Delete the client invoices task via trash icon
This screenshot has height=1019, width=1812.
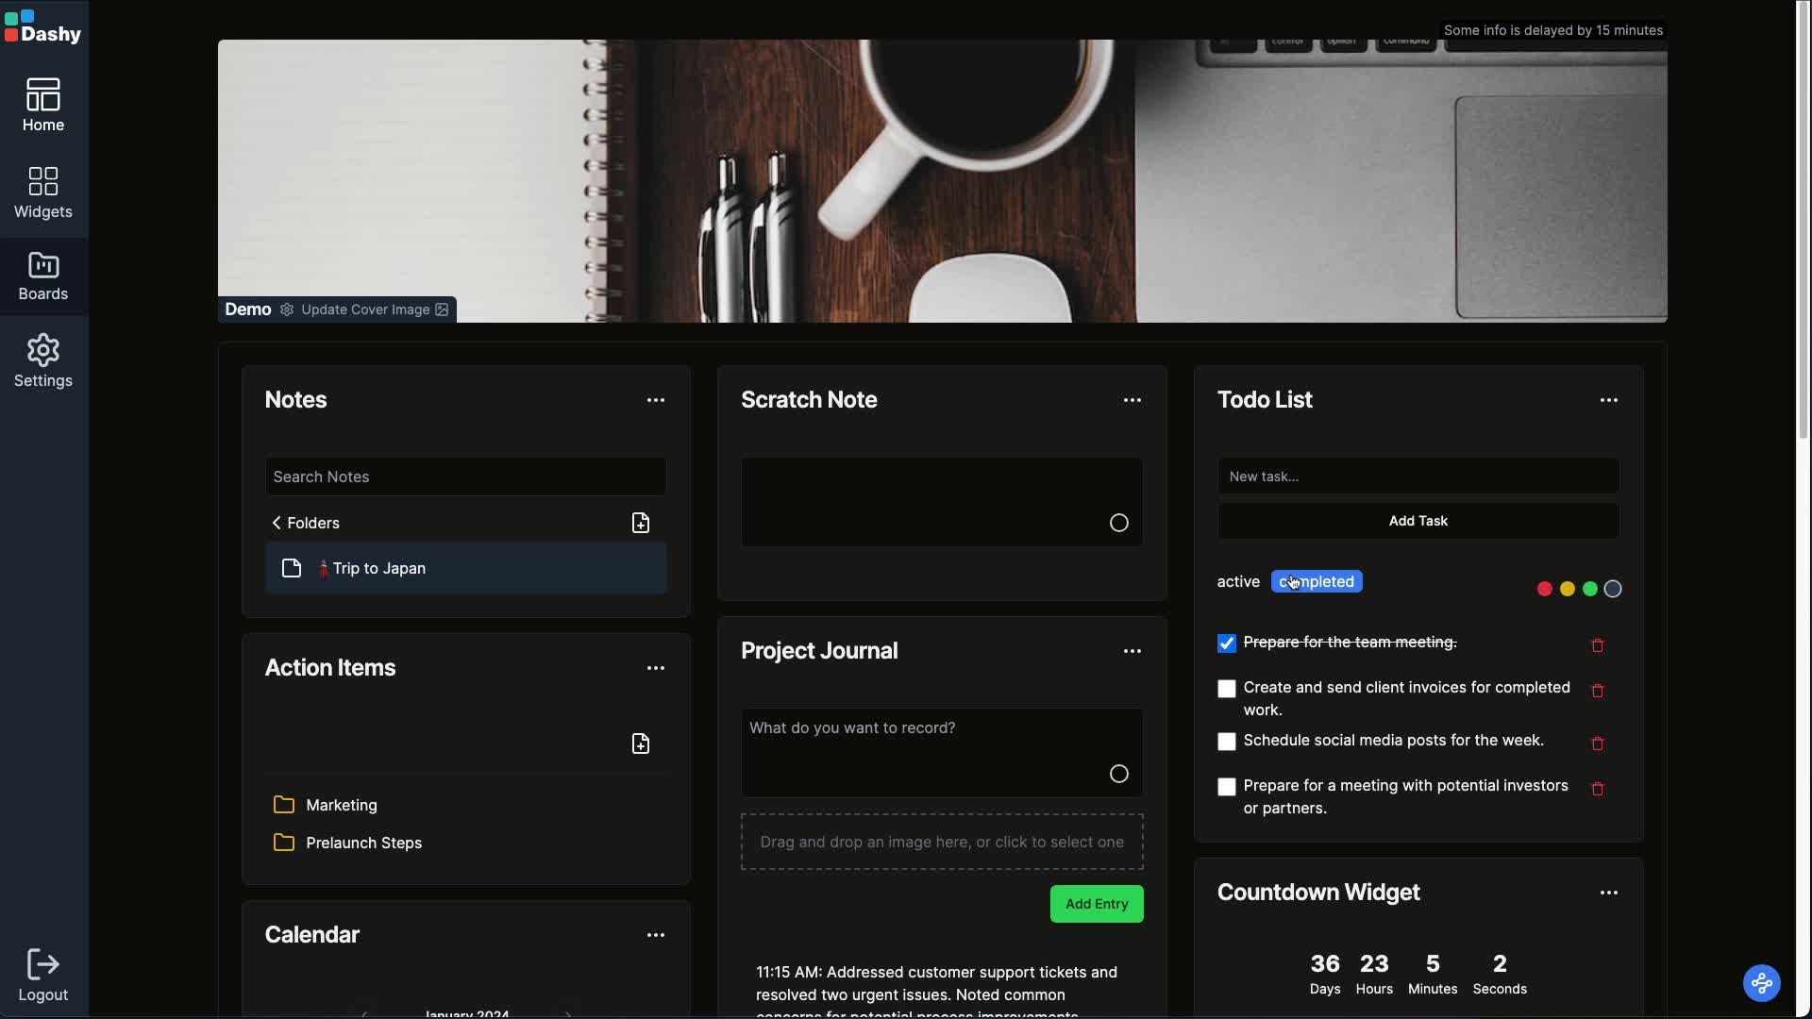pyautogui.click(x=1598, y=692)
